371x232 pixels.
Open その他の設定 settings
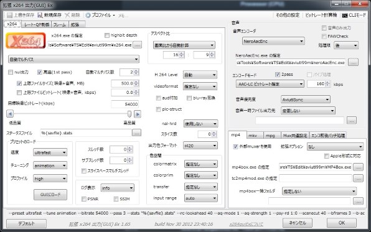tap(288, 15)
